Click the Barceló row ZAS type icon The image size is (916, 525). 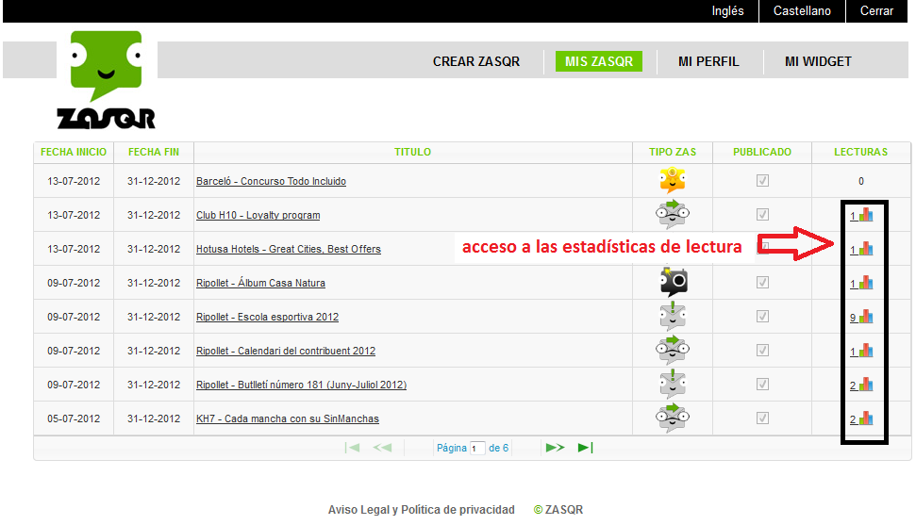coord(672,180)
